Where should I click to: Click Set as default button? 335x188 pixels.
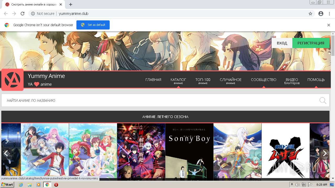point(93,25)
